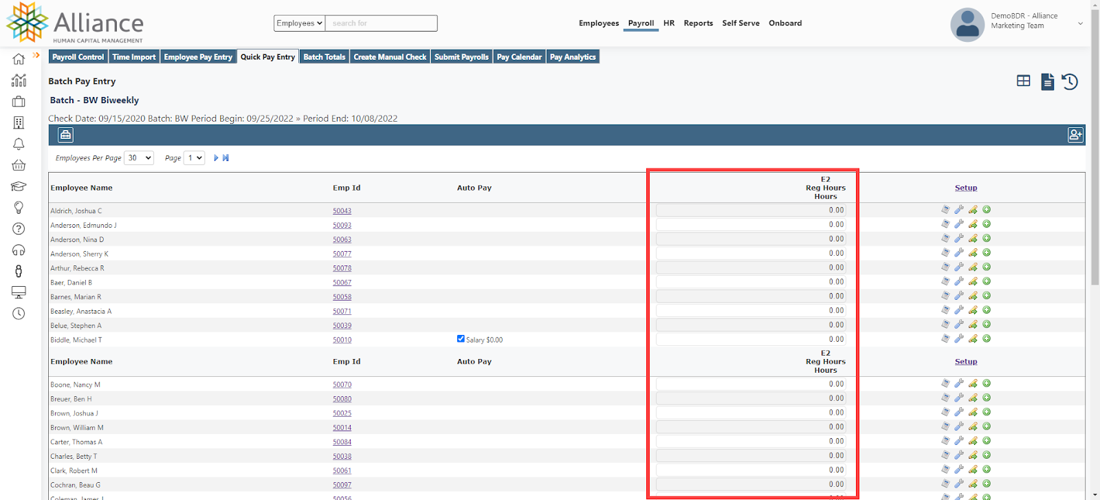
Task: Click the pencil edit icon for Anderson, Nina D
Action: tap(973, 239)
